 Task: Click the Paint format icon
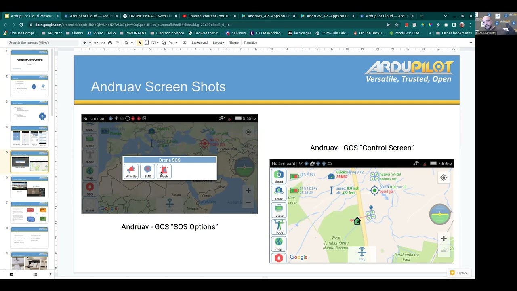117,42
